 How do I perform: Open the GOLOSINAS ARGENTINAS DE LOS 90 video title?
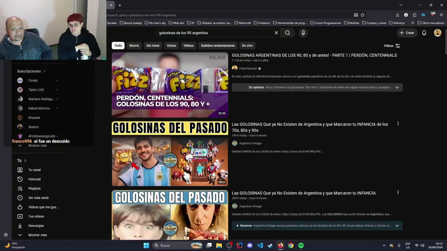(314, 55)
